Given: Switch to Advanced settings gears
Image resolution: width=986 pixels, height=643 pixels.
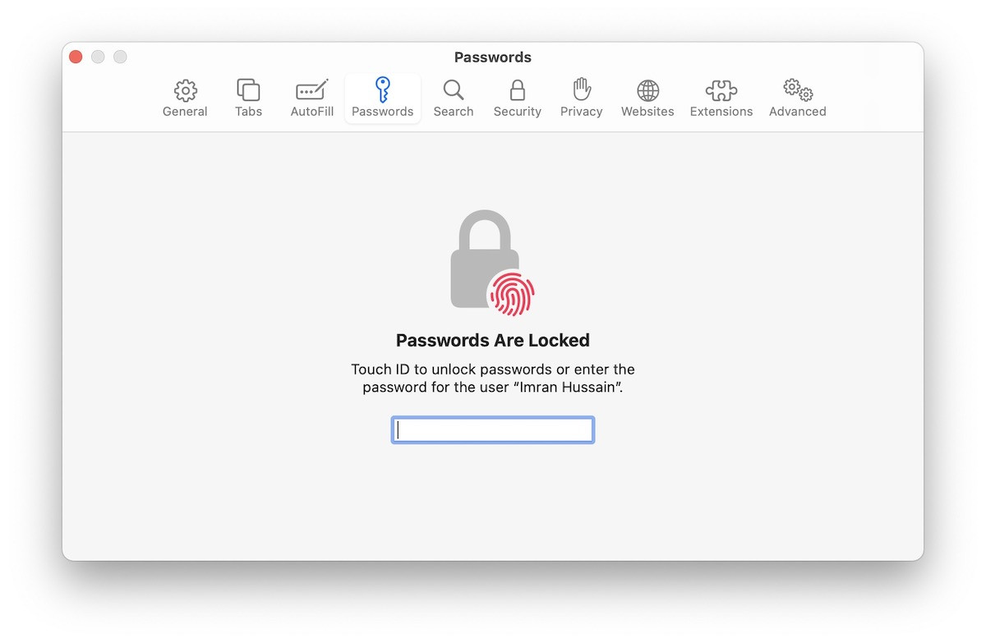Looking at the screenshot, I should click(797, 90).
